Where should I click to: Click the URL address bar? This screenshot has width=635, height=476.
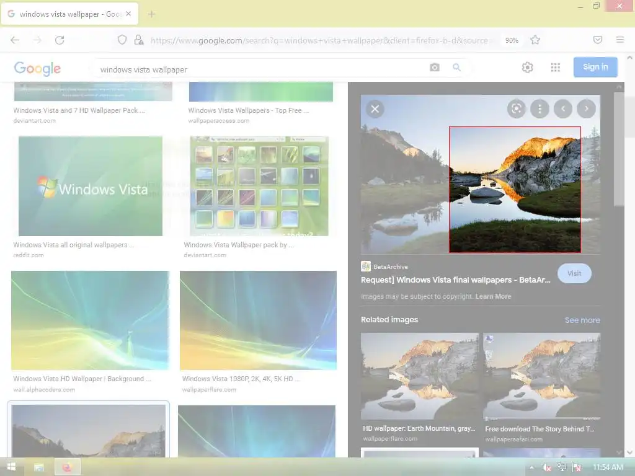319,40
